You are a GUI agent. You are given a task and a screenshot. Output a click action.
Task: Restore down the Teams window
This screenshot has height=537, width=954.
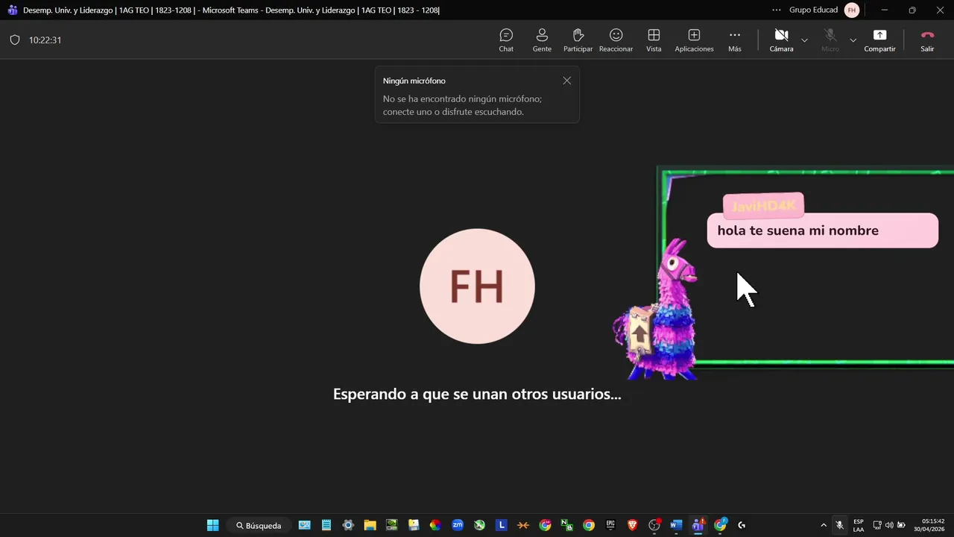[x=912, y=10]
